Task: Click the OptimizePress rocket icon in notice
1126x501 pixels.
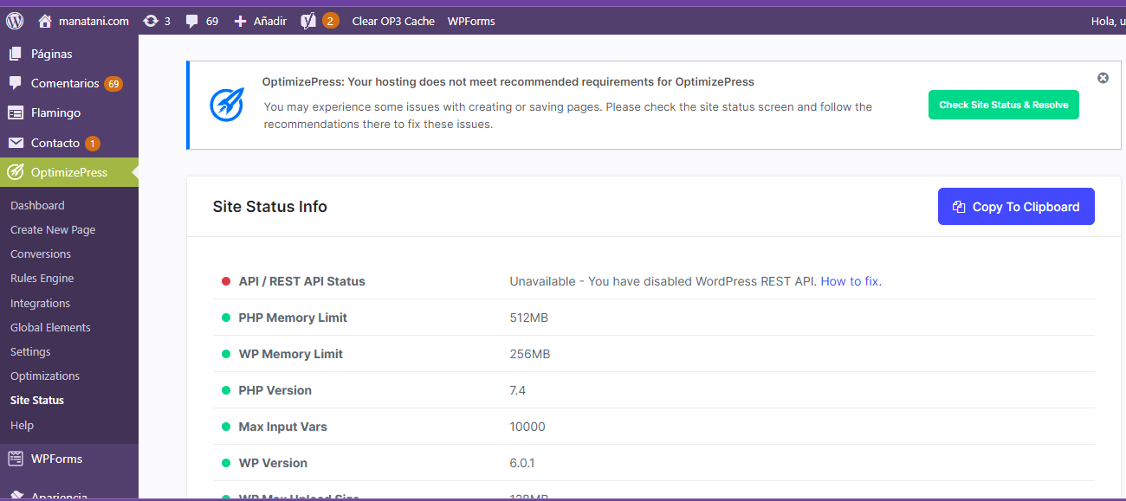Action: (x=227, y=105)
